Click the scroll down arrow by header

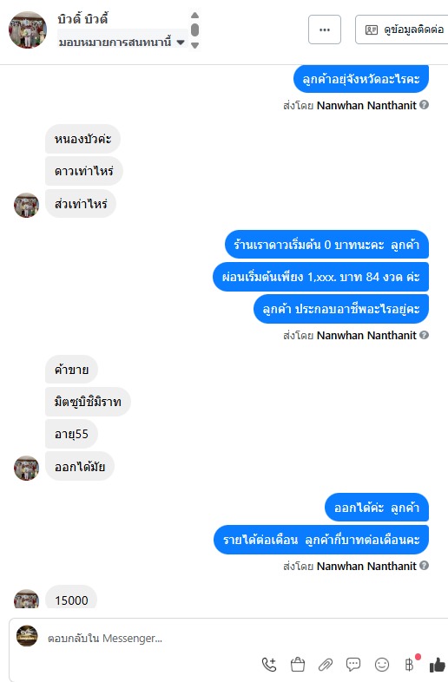click(195, 45)
